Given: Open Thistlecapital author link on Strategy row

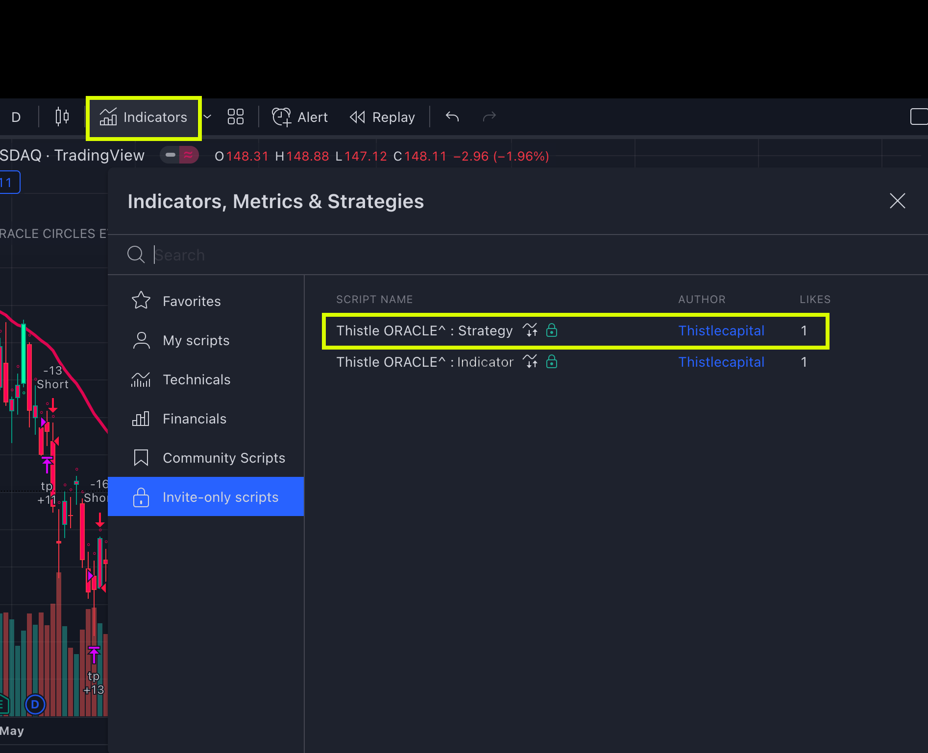Looking at the screenshot, I should (721, 331).
